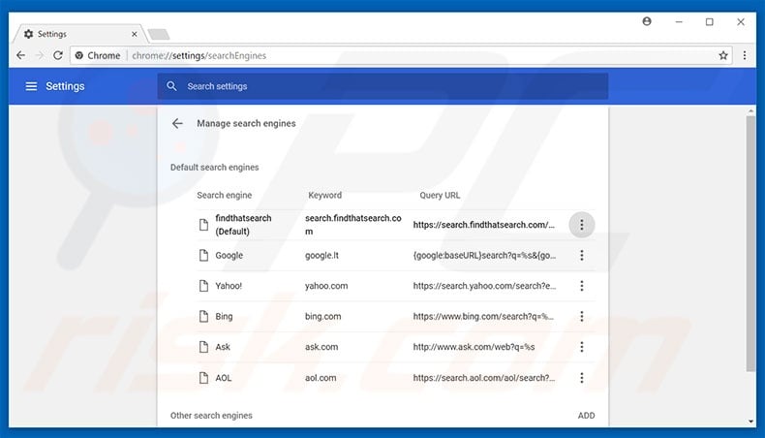The width and height of the screenshot is (765, 438).
Task: Click the Bing page icon
Action: coord(204,317)
